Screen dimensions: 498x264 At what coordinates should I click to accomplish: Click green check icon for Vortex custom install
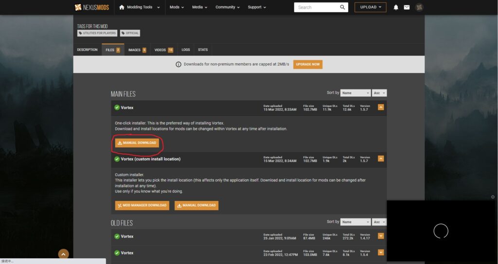(117, 159)
